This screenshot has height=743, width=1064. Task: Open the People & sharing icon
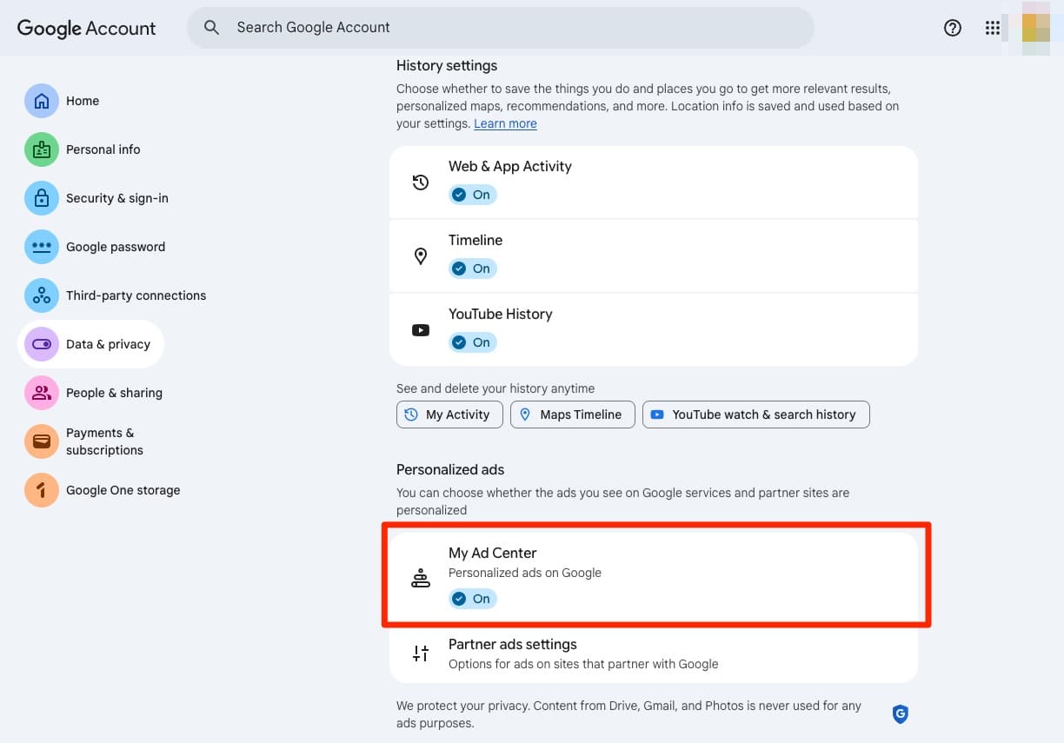pyautogui.click(x=42, y=393)
